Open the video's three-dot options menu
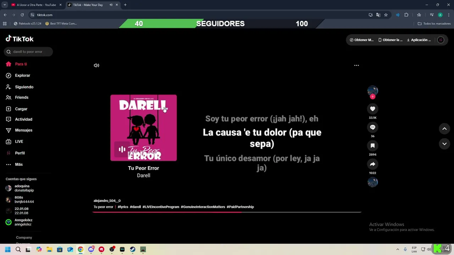 [x=356, y=66]
